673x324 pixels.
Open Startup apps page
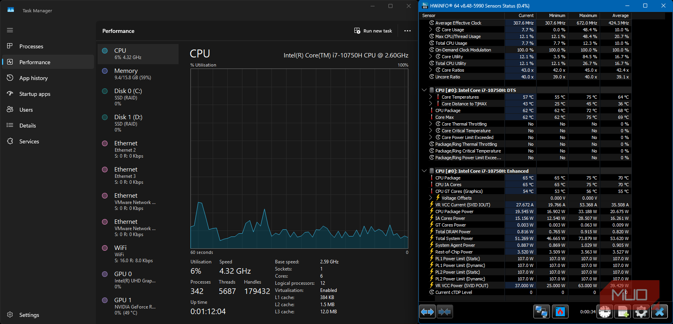click(48, 94)
